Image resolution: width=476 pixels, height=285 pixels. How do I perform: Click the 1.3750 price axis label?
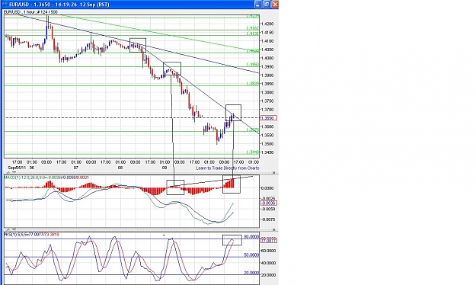(x=267, y=101)
